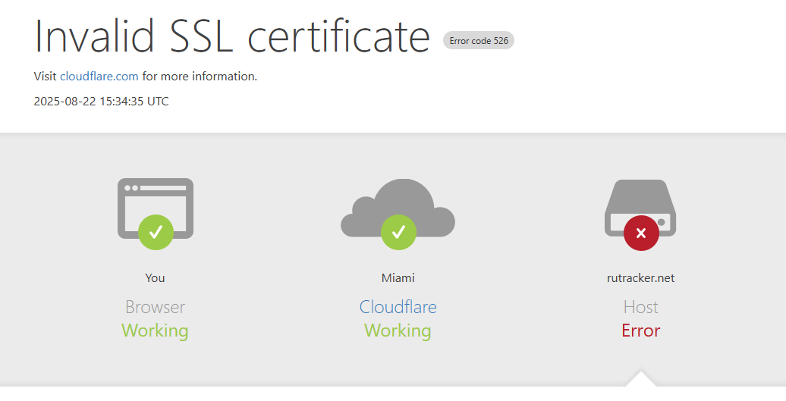Click the Invalid SSL certificate heading
786x401 pixels.
pos(232,36)
